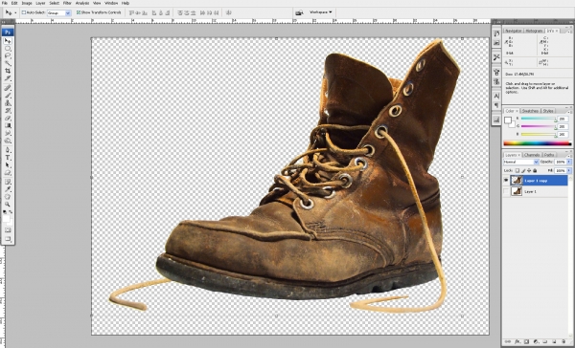Viewport: 575px width, 348px height.
Task: Select the Zoom tool
Action: 8,205
